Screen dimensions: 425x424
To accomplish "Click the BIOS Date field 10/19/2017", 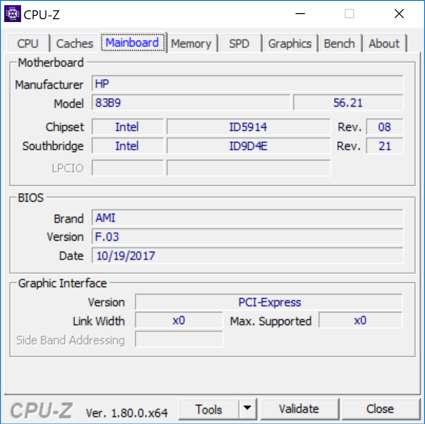I will (x=247, y=256).
